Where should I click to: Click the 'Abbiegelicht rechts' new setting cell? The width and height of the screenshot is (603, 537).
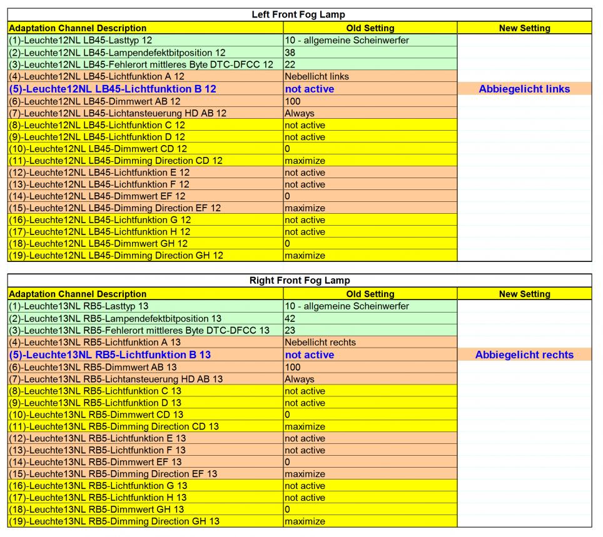[x=524, y=354]
